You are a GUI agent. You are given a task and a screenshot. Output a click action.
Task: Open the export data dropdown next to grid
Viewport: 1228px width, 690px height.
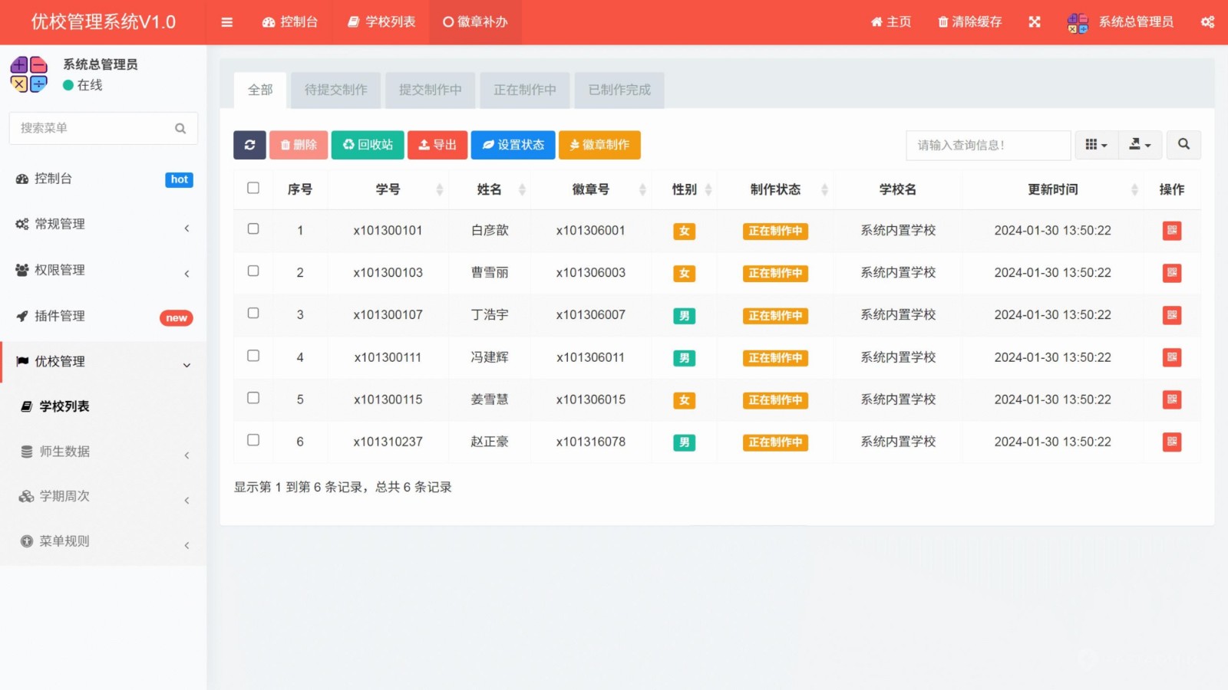point(1140,145)
